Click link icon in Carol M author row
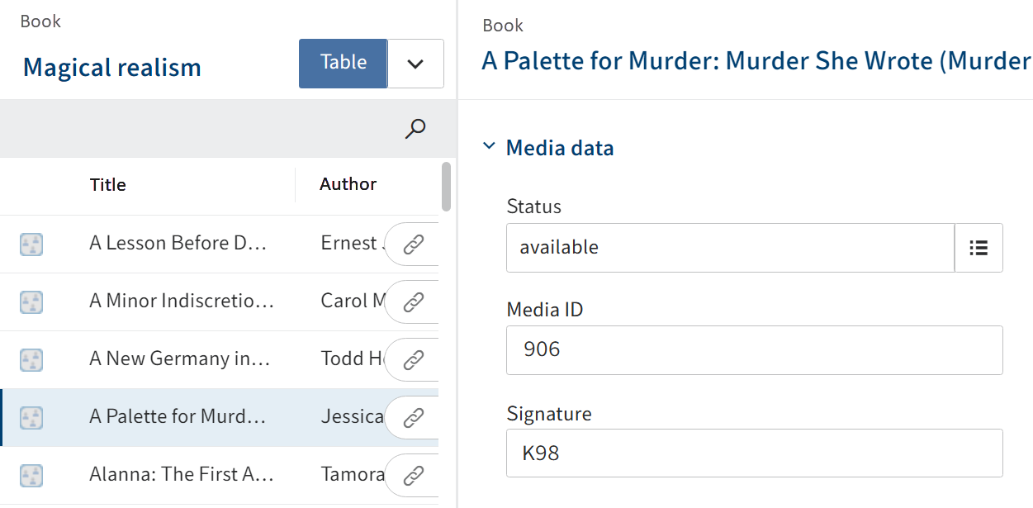 (413, 301)
